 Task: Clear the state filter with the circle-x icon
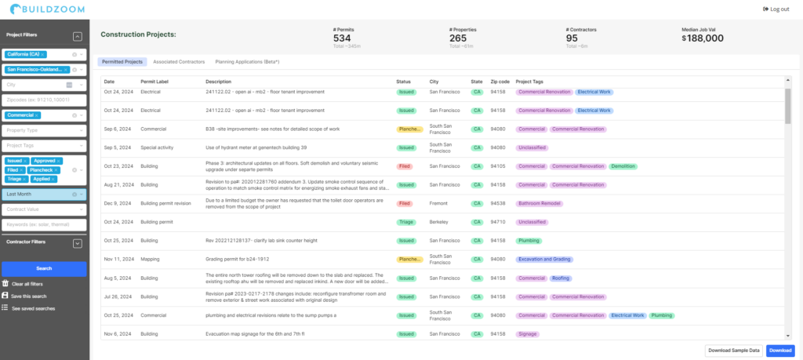point(74,54)
